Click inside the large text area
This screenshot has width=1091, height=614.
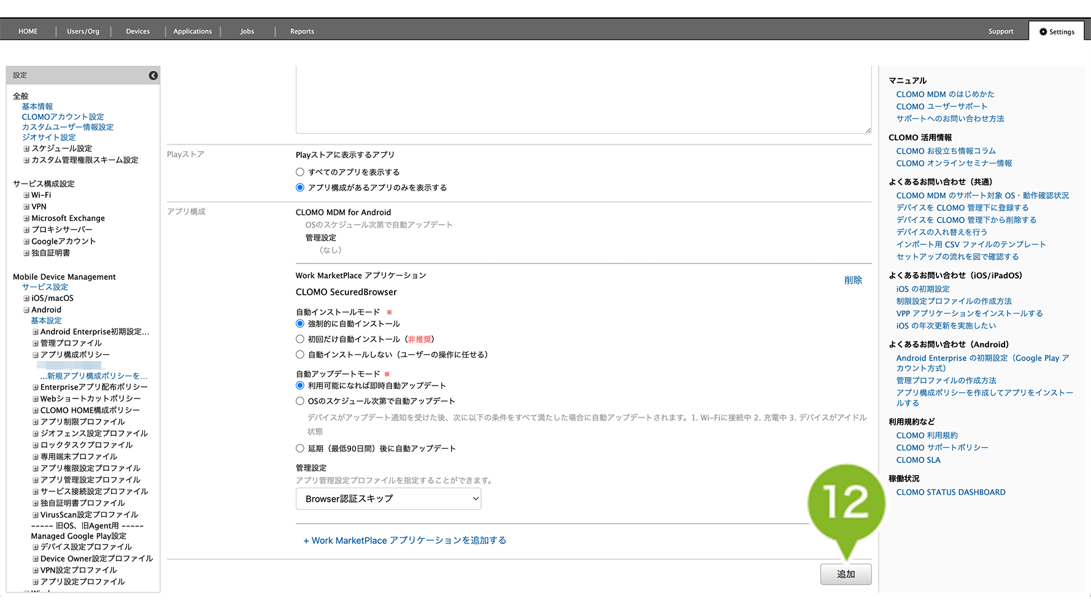click(x=584, y=99)
